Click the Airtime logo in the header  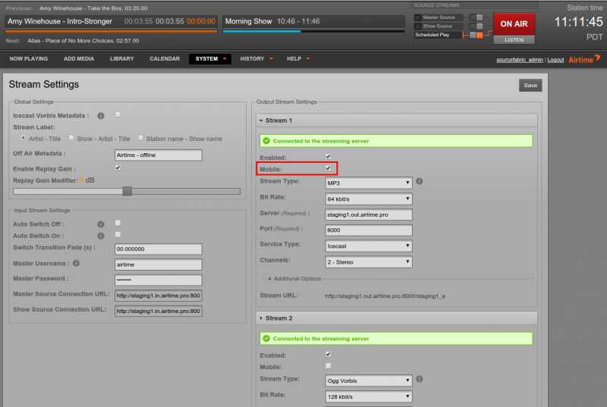584,58
